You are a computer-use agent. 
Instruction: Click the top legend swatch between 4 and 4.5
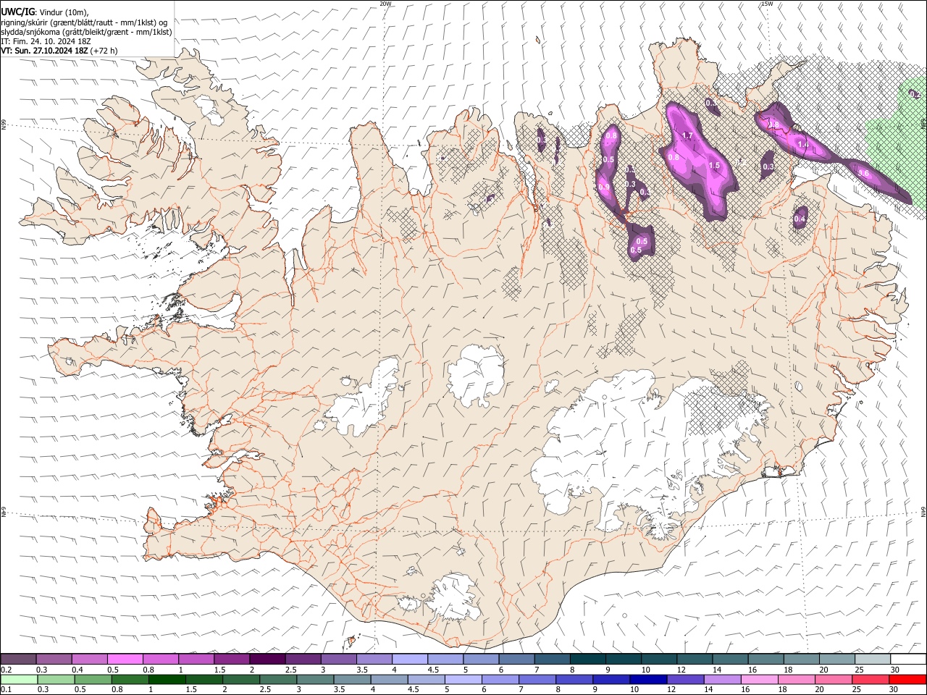(410, 660)
